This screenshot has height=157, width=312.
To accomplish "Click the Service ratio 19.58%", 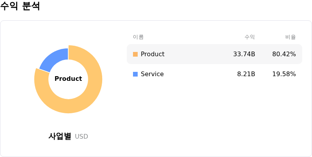I will pyautogui.click(x=284, y=74).
